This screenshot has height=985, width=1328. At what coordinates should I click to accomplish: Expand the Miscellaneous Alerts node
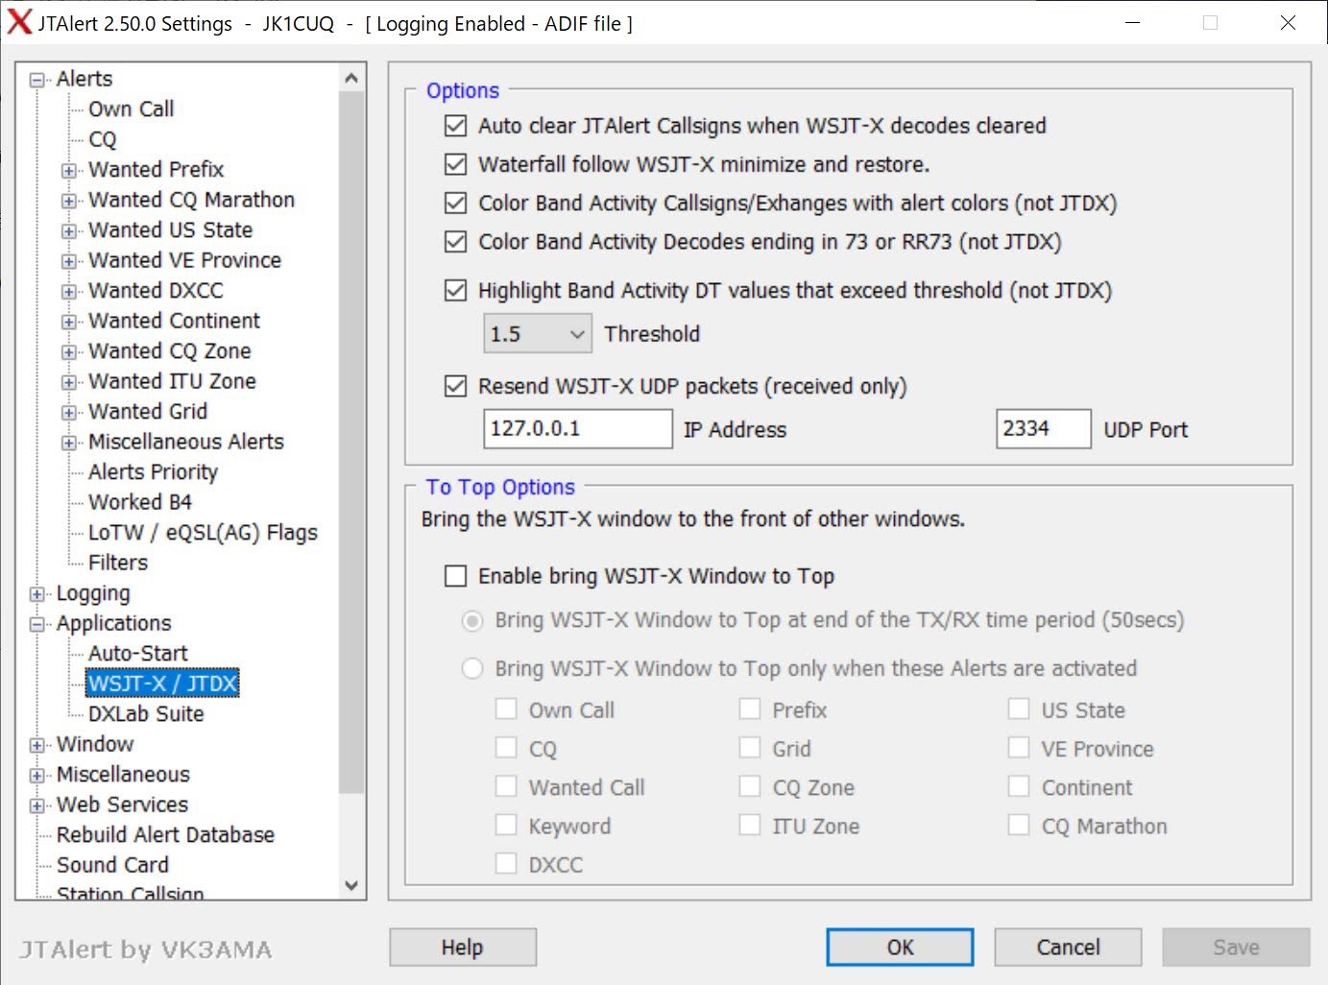[x=69, y=443]
